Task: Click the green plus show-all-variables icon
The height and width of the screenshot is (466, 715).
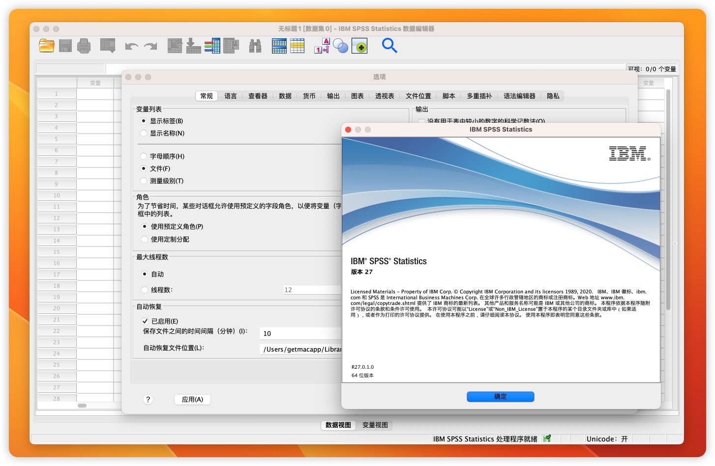Action: pyautogui.click(x=359, y=46)
